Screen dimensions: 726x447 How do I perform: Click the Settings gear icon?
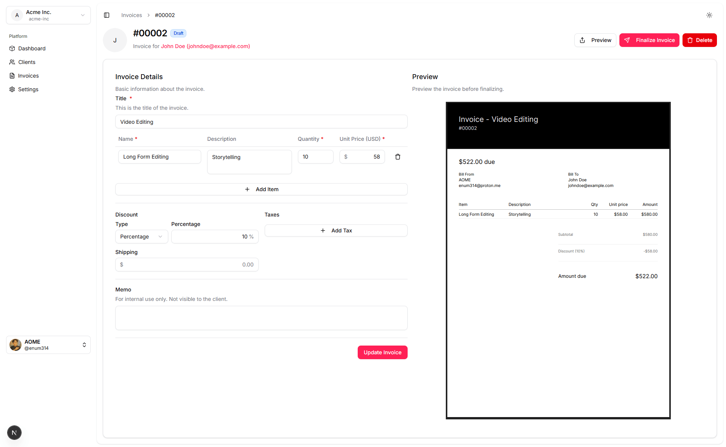pyautogui.click(x=12, y=89)
